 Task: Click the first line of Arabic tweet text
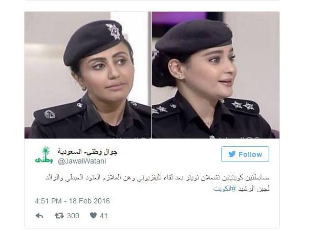point(158,177)
